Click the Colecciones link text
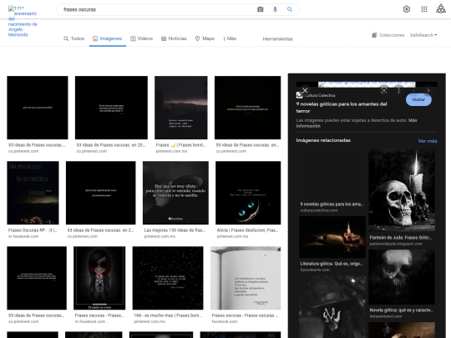 [x=392, y=35]
